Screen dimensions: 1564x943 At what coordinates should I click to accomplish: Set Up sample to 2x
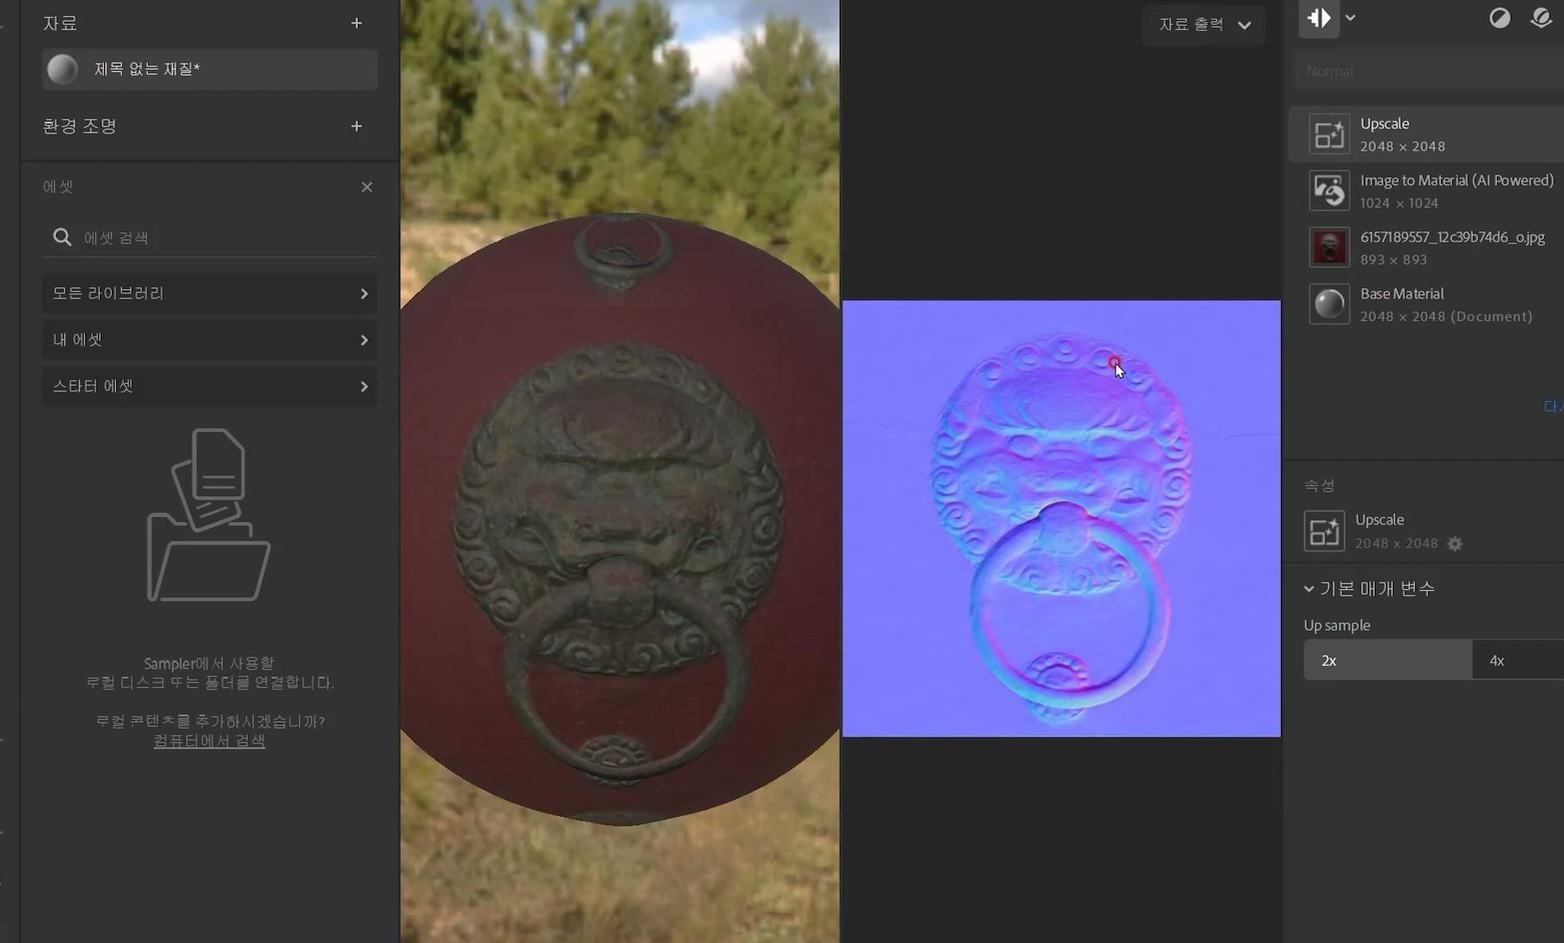[1387, 660]
